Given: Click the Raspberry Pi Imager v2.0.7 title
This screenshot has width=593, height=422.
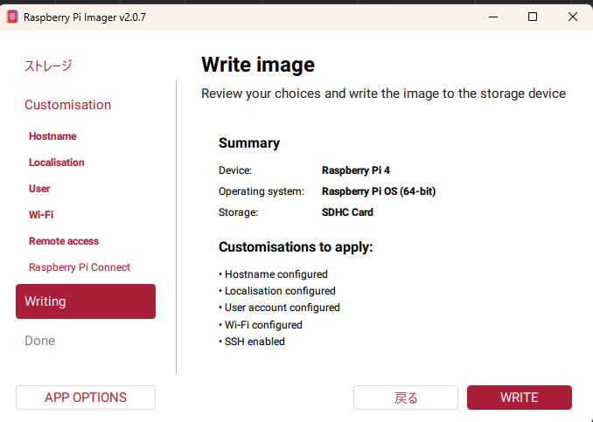Looking at the screenshot, I should pos(84,17).
